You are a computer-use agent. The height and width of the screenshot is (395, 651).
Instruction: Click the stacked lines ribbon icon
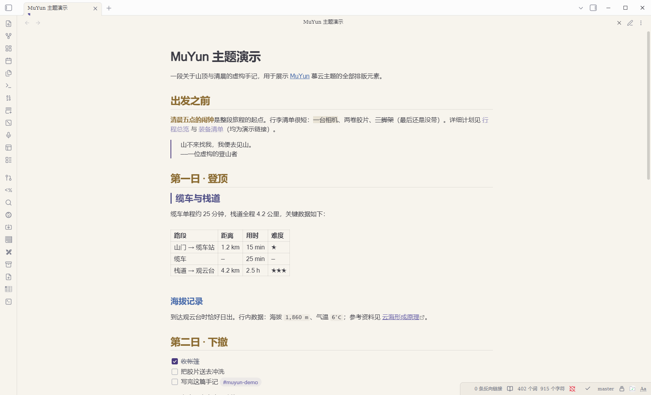coord(9,240)
